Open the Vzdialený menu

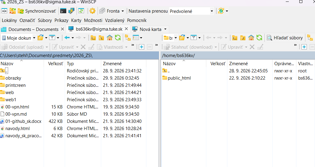tap(115, 20)
